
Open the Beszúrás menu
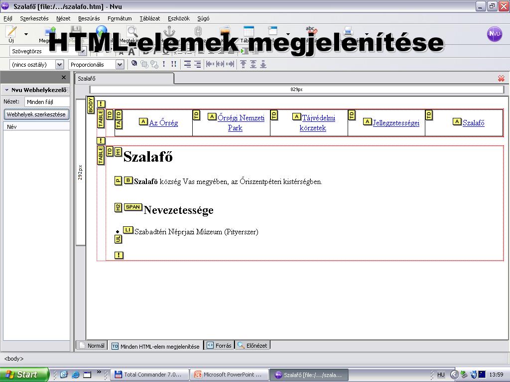89,18
